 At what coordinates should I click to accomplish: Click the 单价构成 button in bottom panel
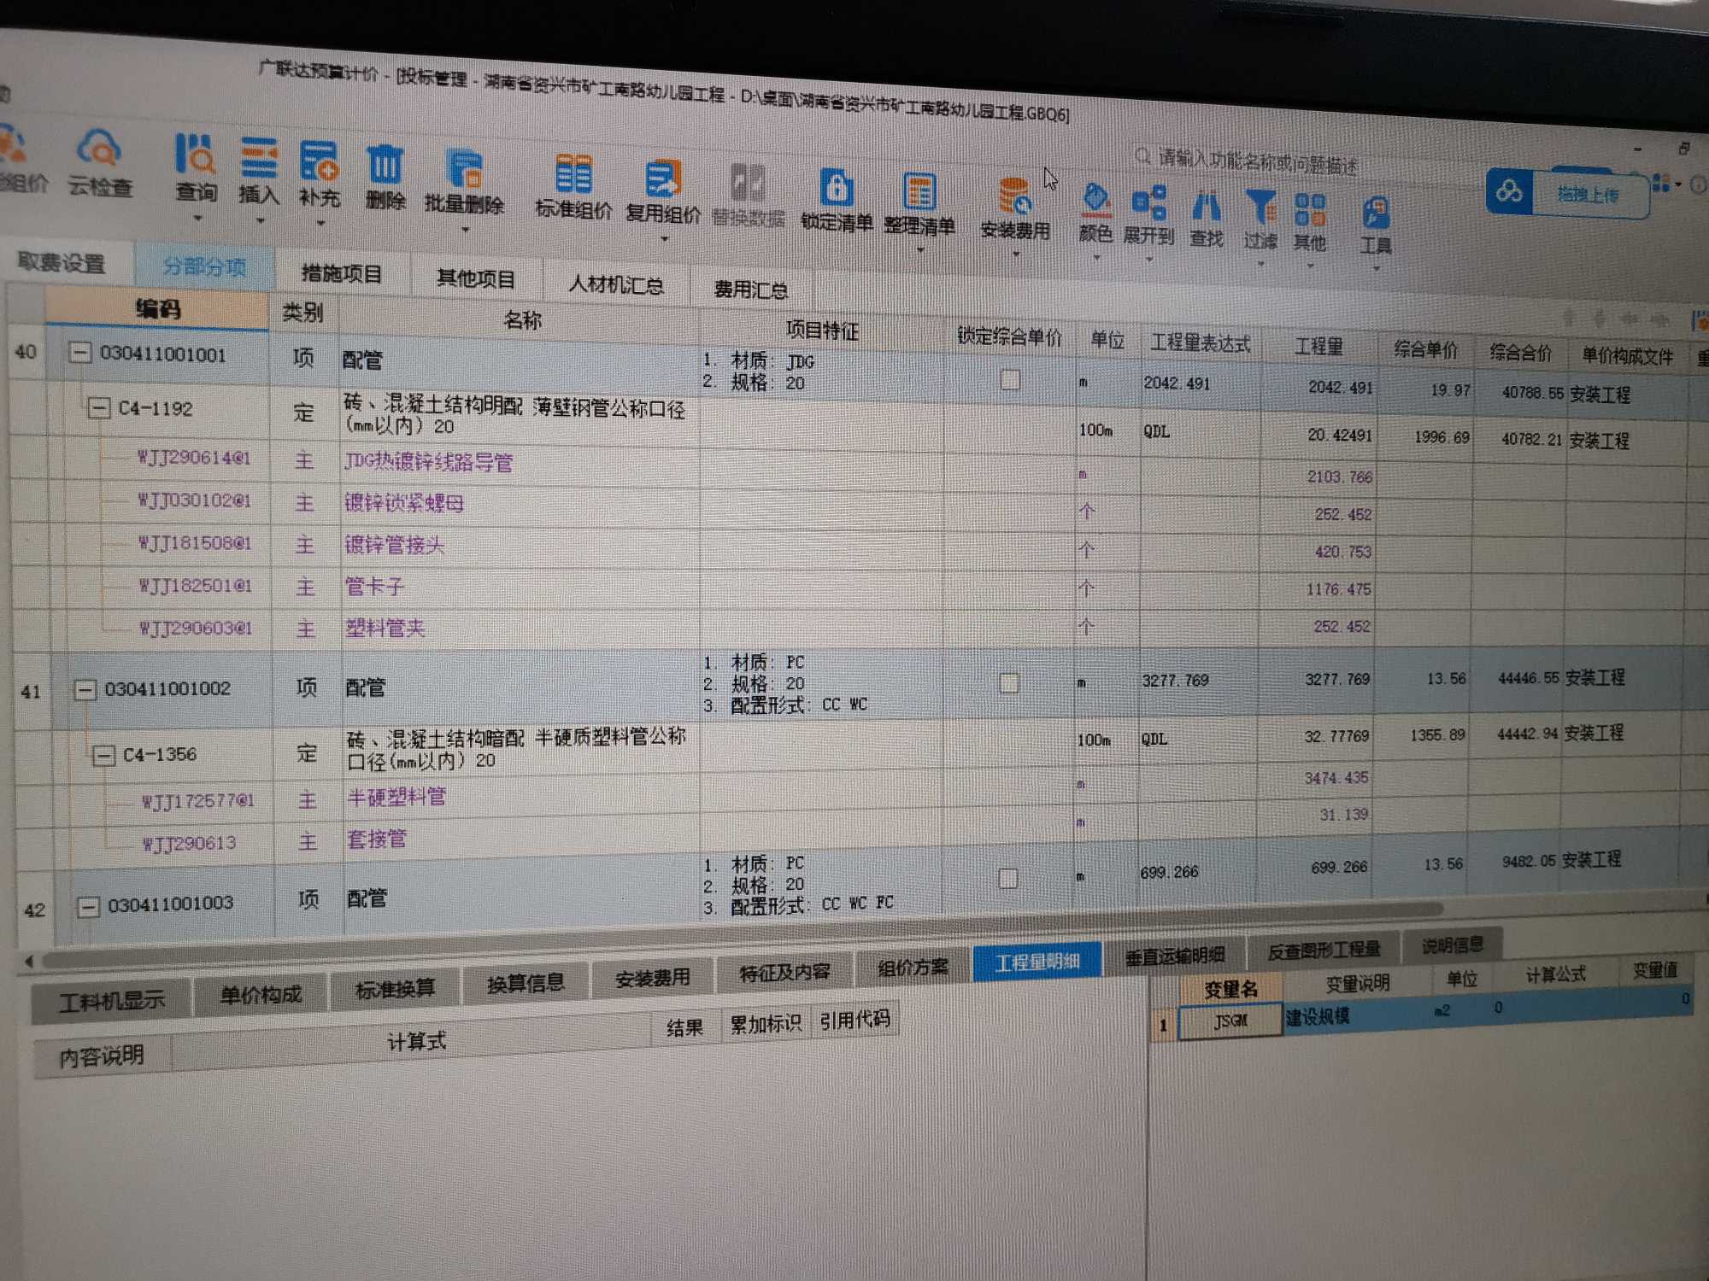pos(261,994)
